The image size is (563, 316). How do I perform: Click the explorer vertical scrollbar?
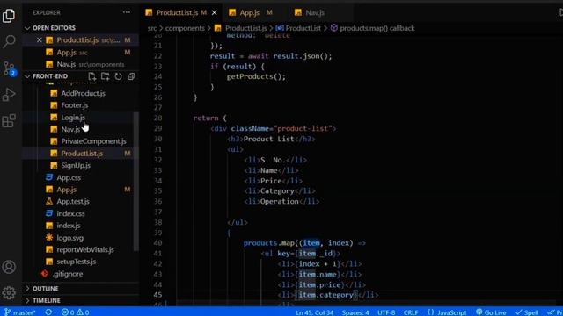coord(135,181)
